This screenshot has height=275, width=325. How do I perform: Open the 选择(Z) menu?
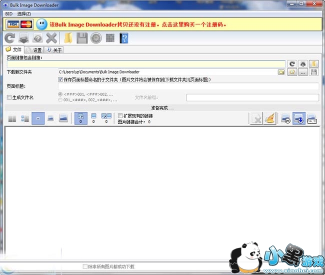tap(24, 14)
